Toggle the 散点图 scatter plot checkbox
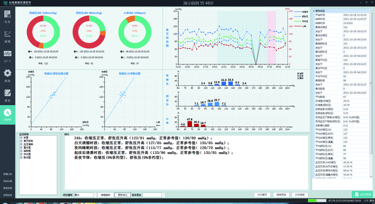375x204 pixels. (x=21, y=158)
